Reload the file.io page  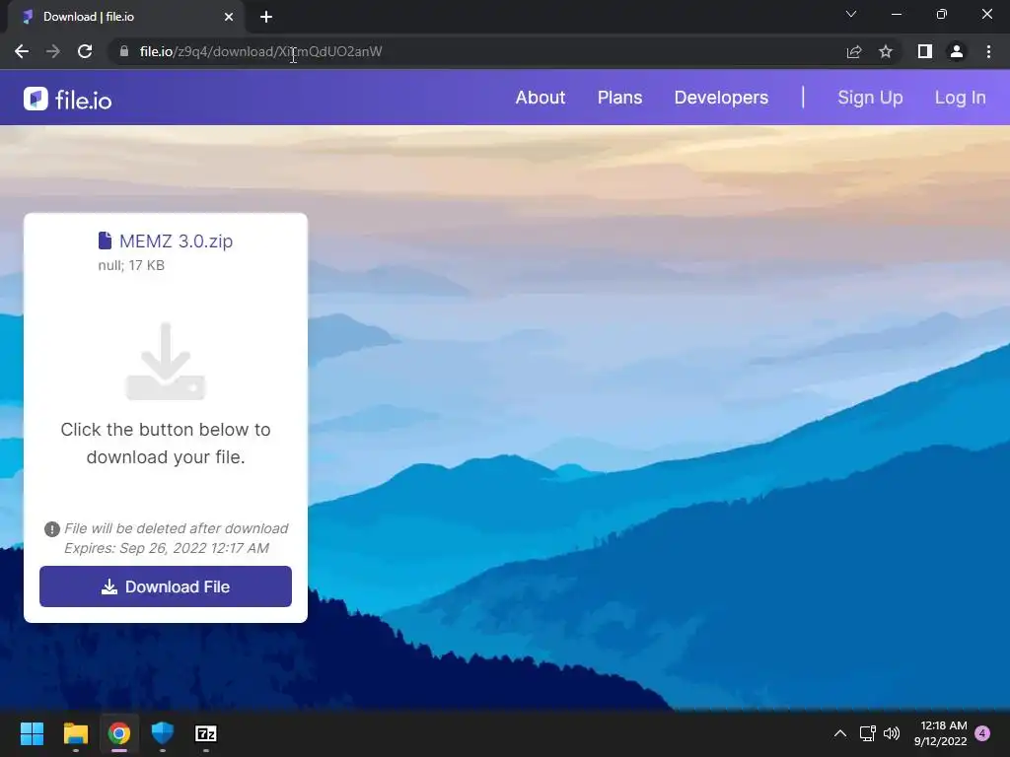pos(85,51)
